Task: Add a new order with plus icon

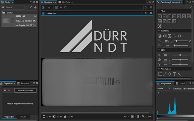Action: (35, 7)
